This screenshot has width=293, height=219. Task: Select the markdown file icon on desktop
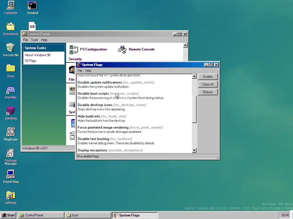(32, 26)
